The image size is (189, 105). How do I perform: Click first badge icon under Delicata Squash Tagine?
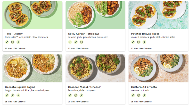pyautogui.click(x=7, y=95)
